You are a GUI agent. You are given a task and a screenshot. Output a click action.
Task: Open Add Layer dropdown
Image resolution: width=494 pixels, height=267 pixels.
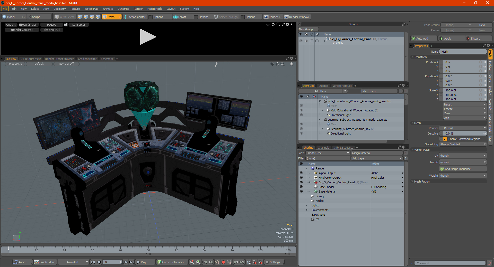coord(377,158)
